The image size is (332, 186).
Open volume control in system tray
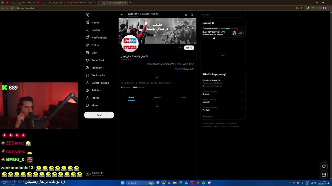pos(315,183)
